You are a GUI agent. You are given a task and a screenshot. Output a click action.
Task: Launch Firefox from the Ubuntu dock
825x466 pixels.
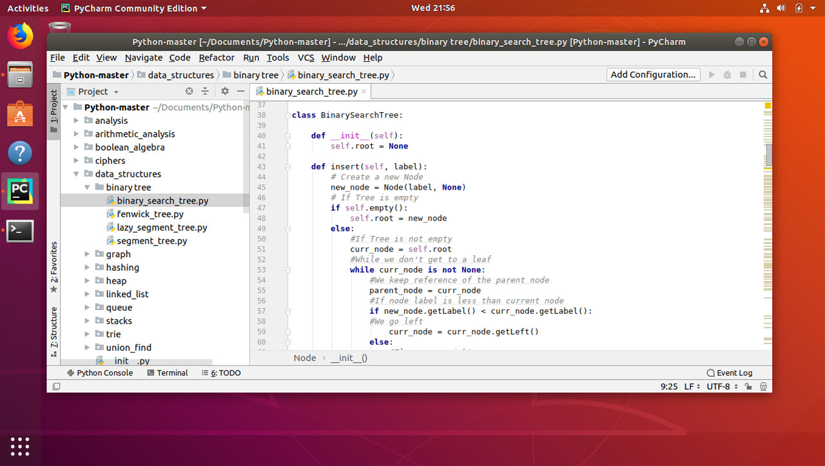click(x=20, y=36)
